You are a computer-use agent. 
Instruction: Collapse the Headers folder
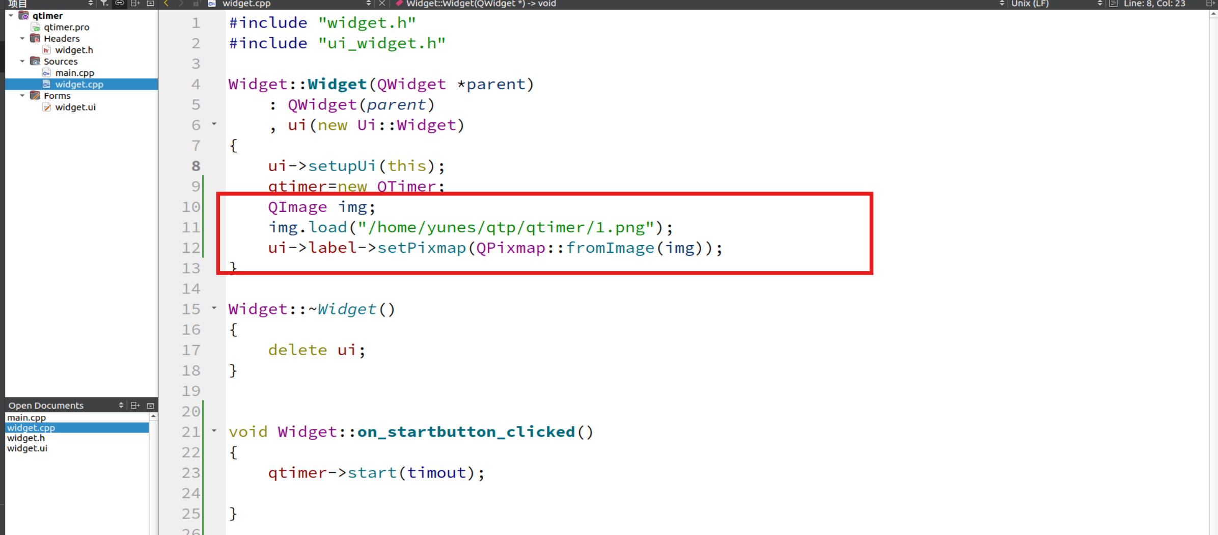(x=22, y=38)
